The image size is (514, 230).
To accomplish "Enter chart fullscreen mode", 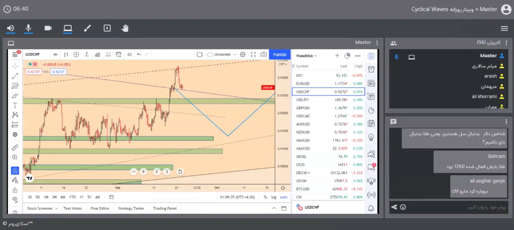I will (x=253, y=55).
